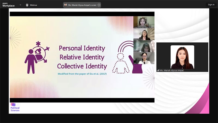Screen dimensions: 218x123
Task: Select the second participant video thumbnail
Action: coord(144,34)
